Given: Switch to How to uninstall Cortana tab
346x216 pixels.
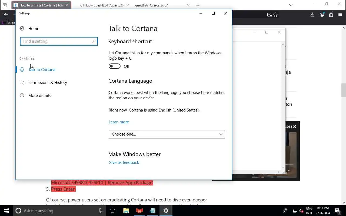Looking at the screenshot, I should [x=41, y=5].
